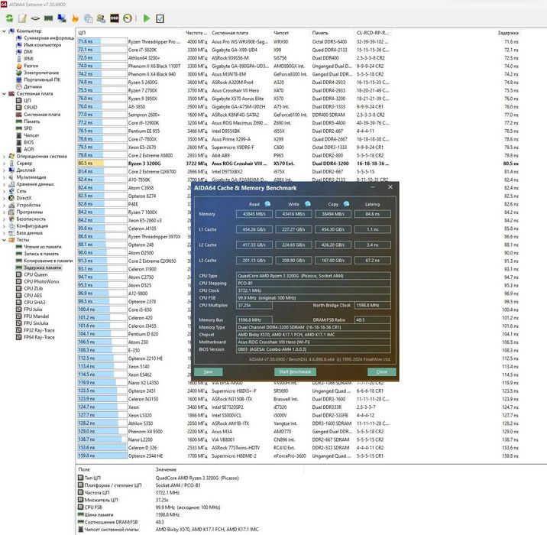Open the DMI tree item
The image size is (547, 535).
(28, 52)
